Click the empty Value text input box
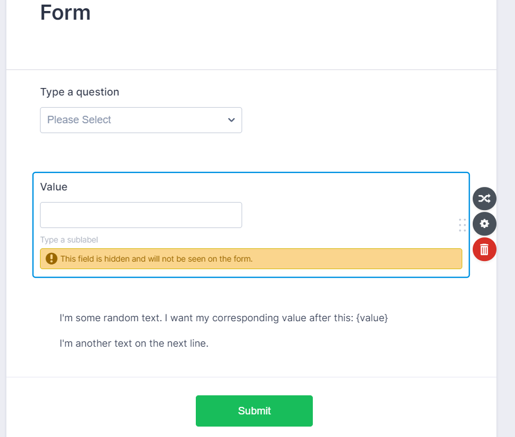Viewport: 515px width, 437px height. [x=141, y=215]
